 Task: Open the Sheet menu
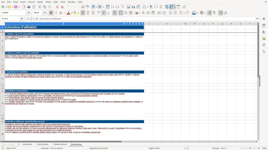point(48,2)
